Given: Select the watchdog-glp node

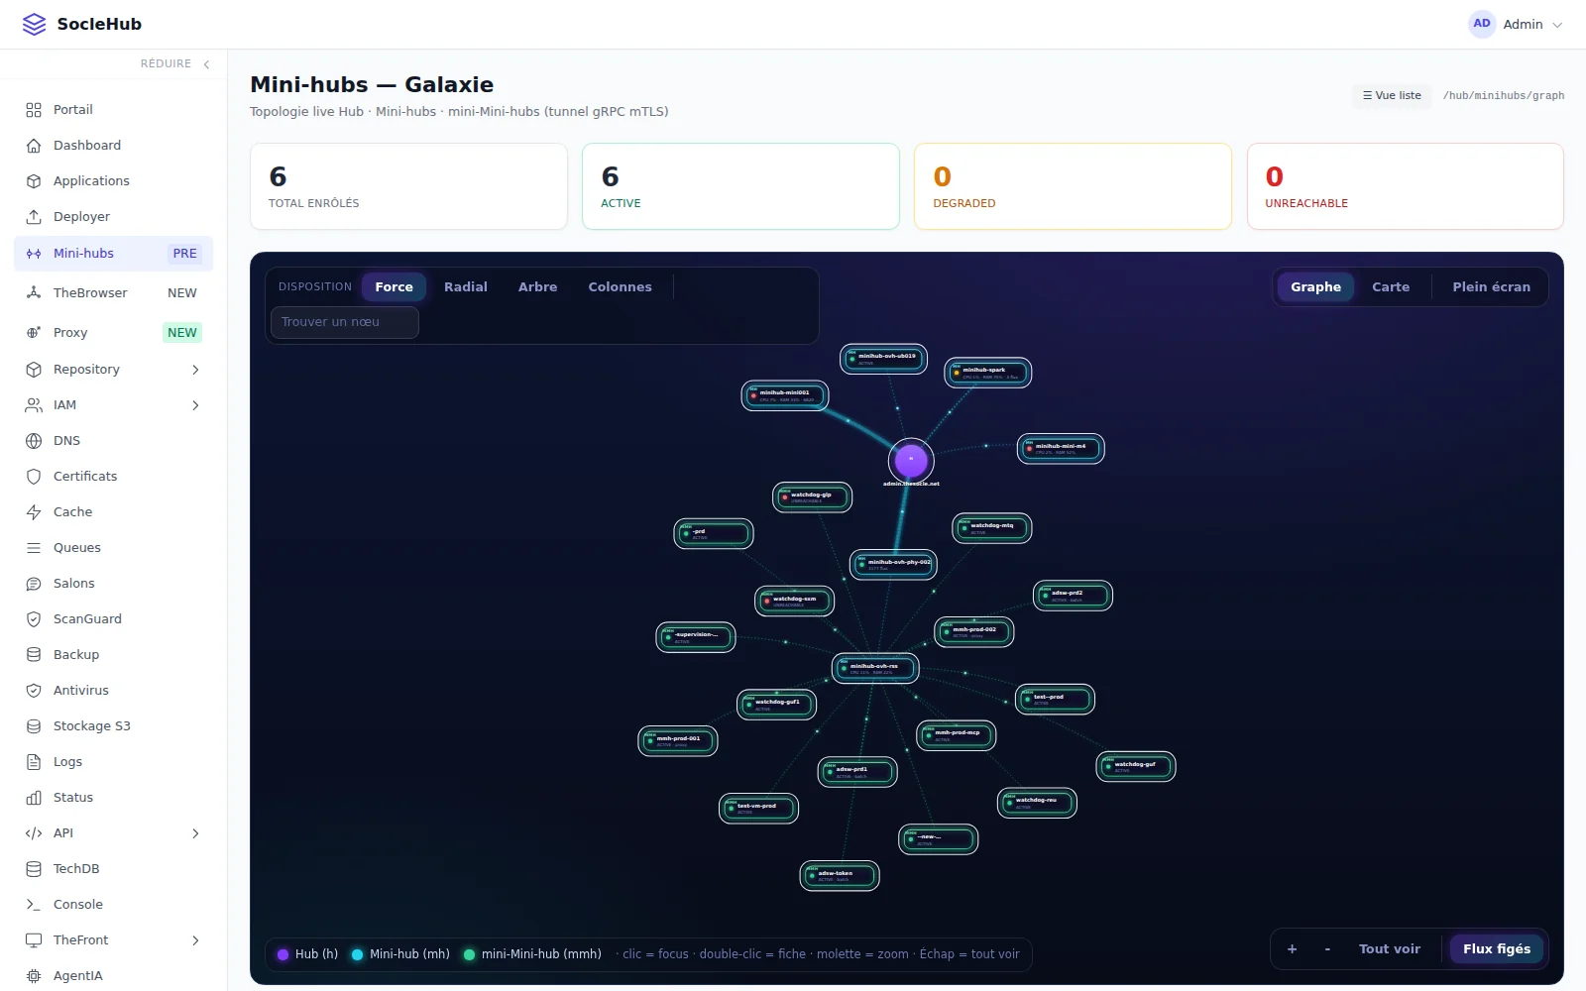Looking at the screenshot, I should (813, 497).
